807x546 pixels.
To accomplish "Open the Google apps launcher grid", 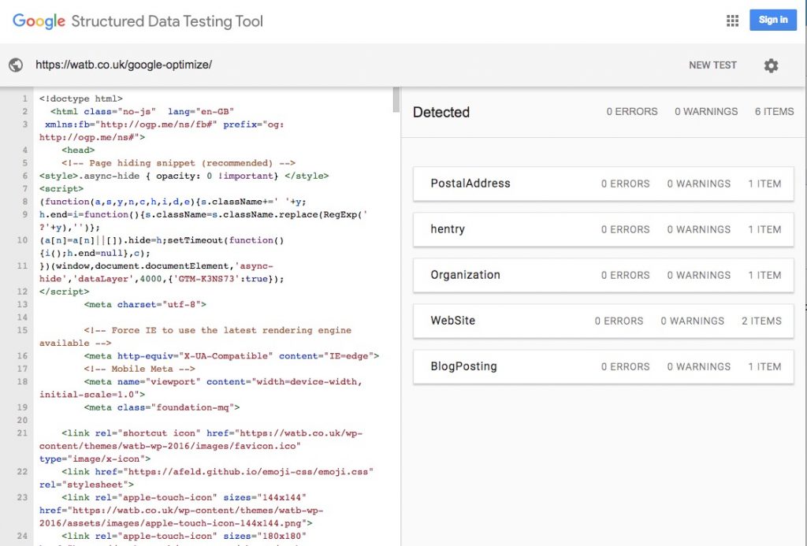I will pos(733,20).
